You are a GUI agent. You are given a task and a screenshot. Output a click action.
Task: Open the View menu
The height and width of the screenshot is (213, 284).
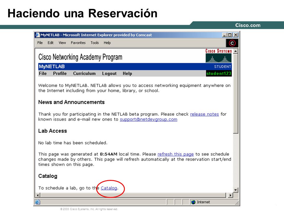[62, 43]
